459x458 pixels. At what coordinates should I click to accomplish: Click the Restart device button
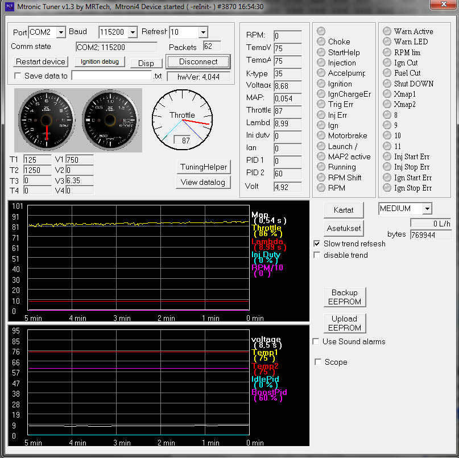(x=40, y=61)
